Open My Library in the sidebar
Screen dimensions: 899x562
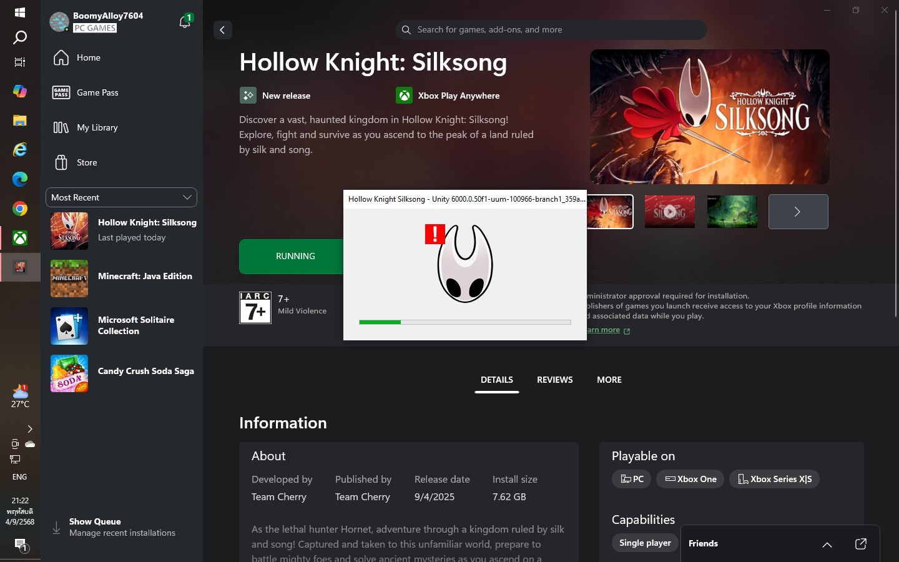click(x=122, y=127)
